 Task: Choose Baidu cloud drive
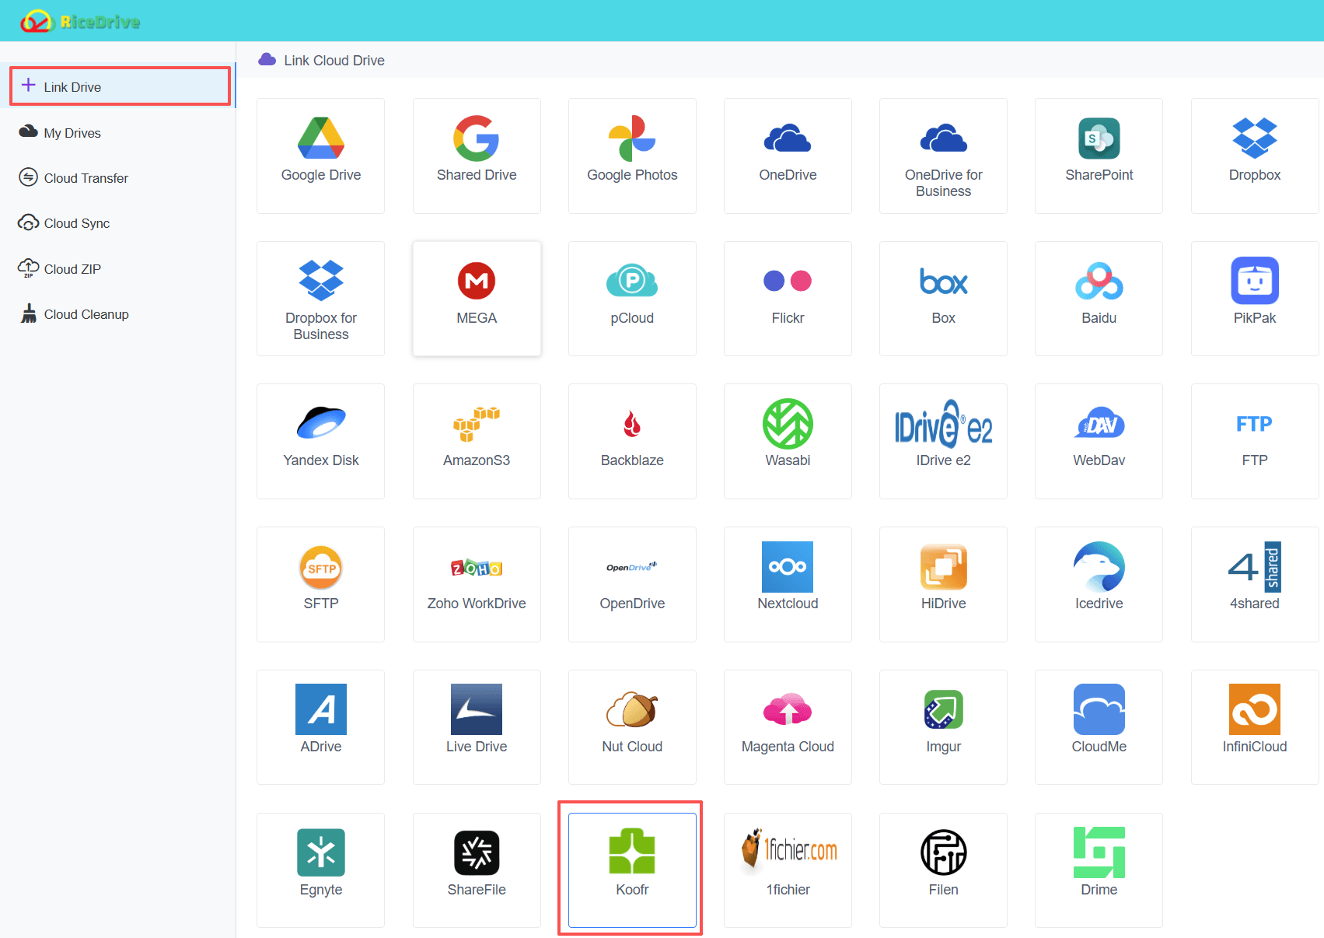pos(1099,299)
